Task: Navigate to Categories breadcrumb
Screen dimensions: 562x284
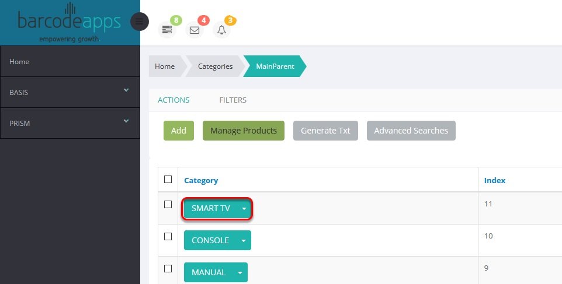Action: 215,66
